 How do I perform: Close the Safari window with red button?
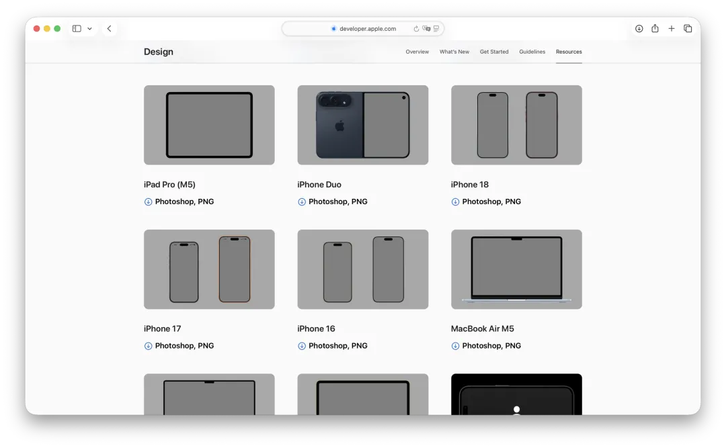36,29
